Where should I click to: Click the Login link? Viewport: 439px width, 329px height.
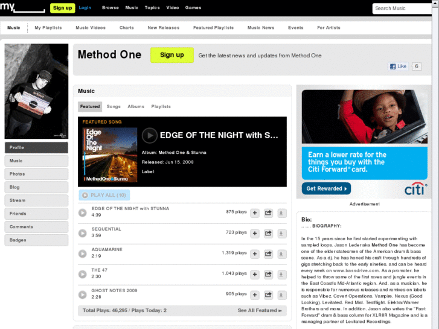[x=85, y=8]
